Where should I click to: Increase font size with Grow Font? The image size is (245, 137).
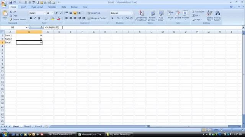(x=57, y=13)
